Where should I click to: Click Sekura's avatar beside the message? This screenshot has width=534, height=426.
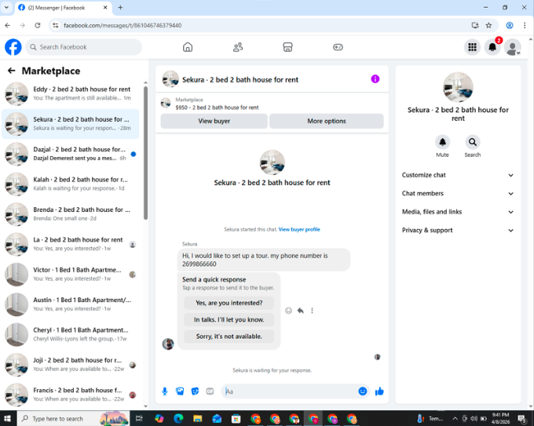168,344
